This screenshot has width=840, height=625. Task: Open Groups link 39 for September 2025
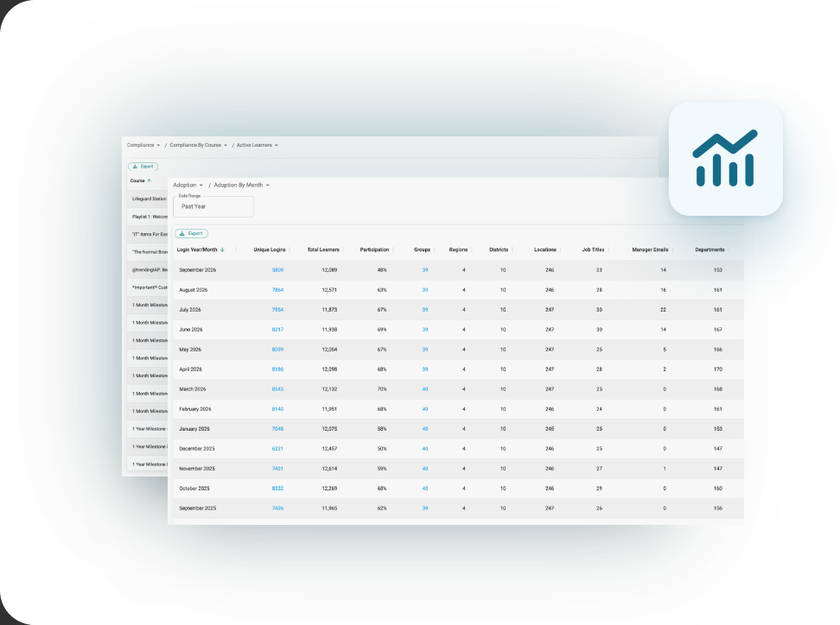[x=425, y=508]
